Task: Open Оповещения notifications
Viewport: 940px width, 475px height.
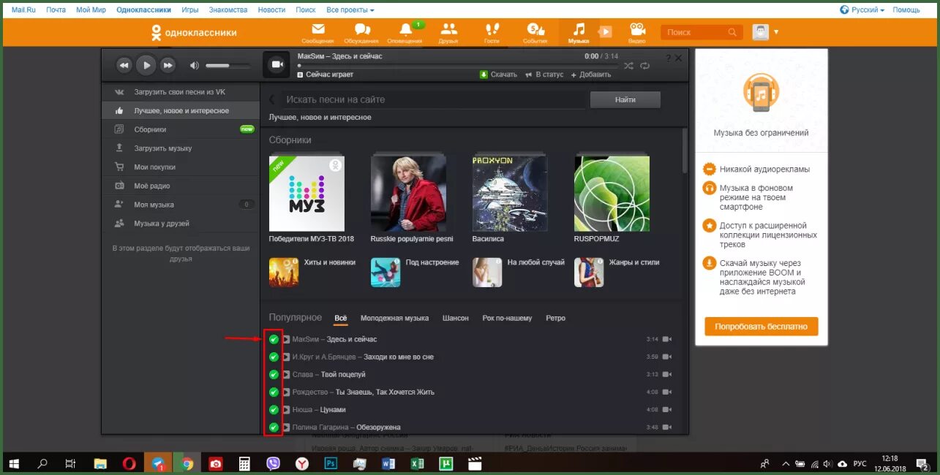Action: pyautogui.click(x=405, y=33)
